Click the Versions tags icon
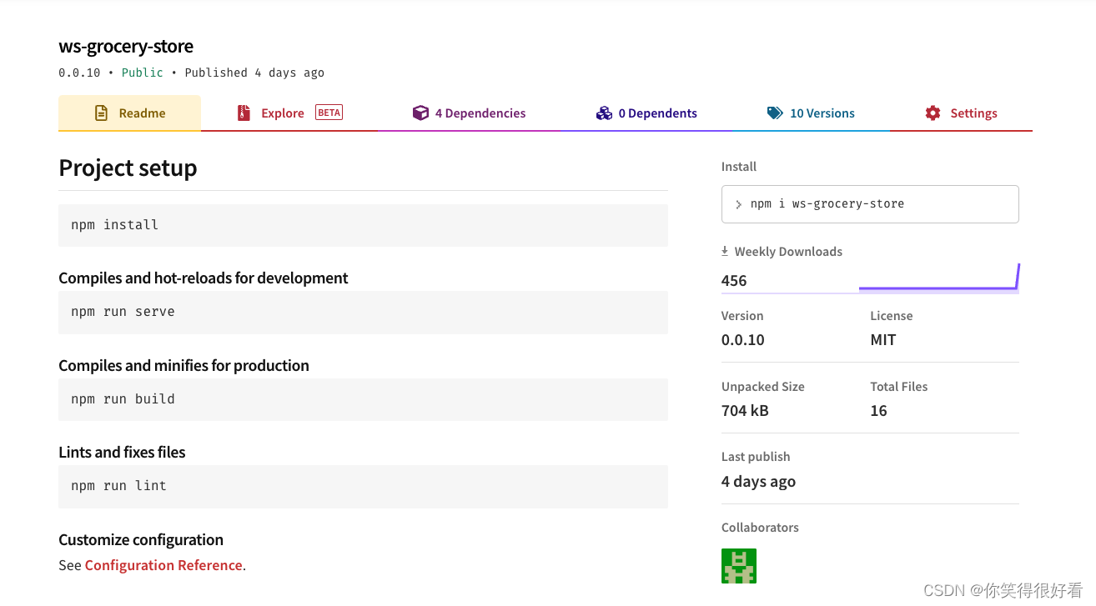 click(775, 113)
